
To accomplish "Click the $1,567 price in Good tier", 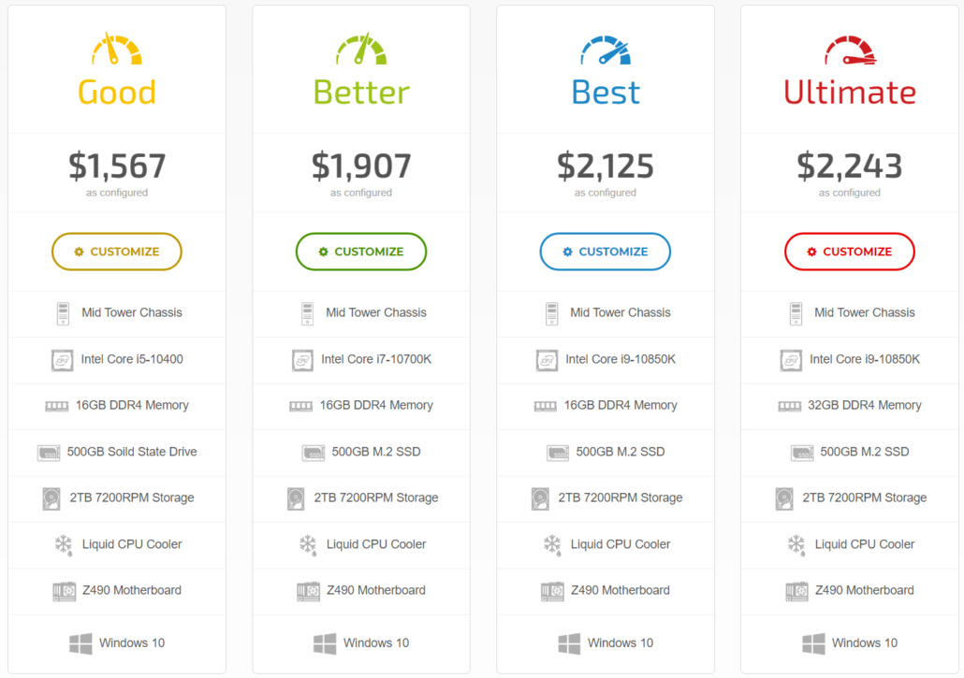I will (117, 166).
